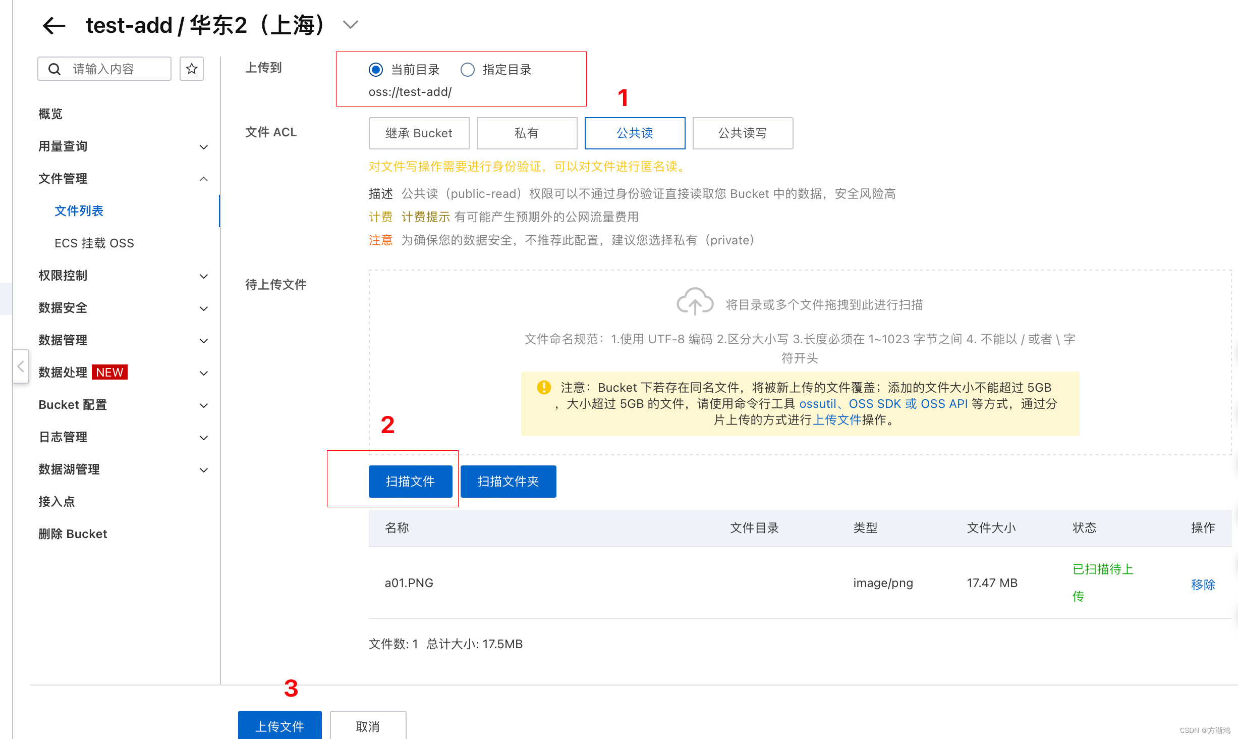1238x739 pixels.
Task: Open the 上传文件 link in notice
Action: pyautogui.click(x=837, y=420)
